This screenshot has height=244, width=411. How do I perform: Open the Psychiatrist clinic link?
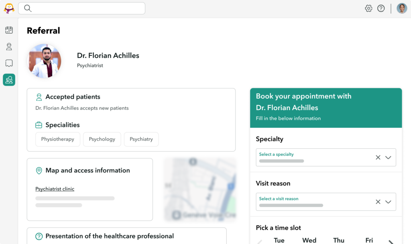55,189
